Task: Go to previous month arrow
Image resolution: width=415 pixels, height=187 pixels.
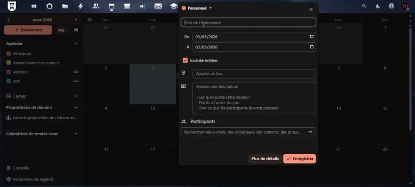Action: [x=9, y=20]
